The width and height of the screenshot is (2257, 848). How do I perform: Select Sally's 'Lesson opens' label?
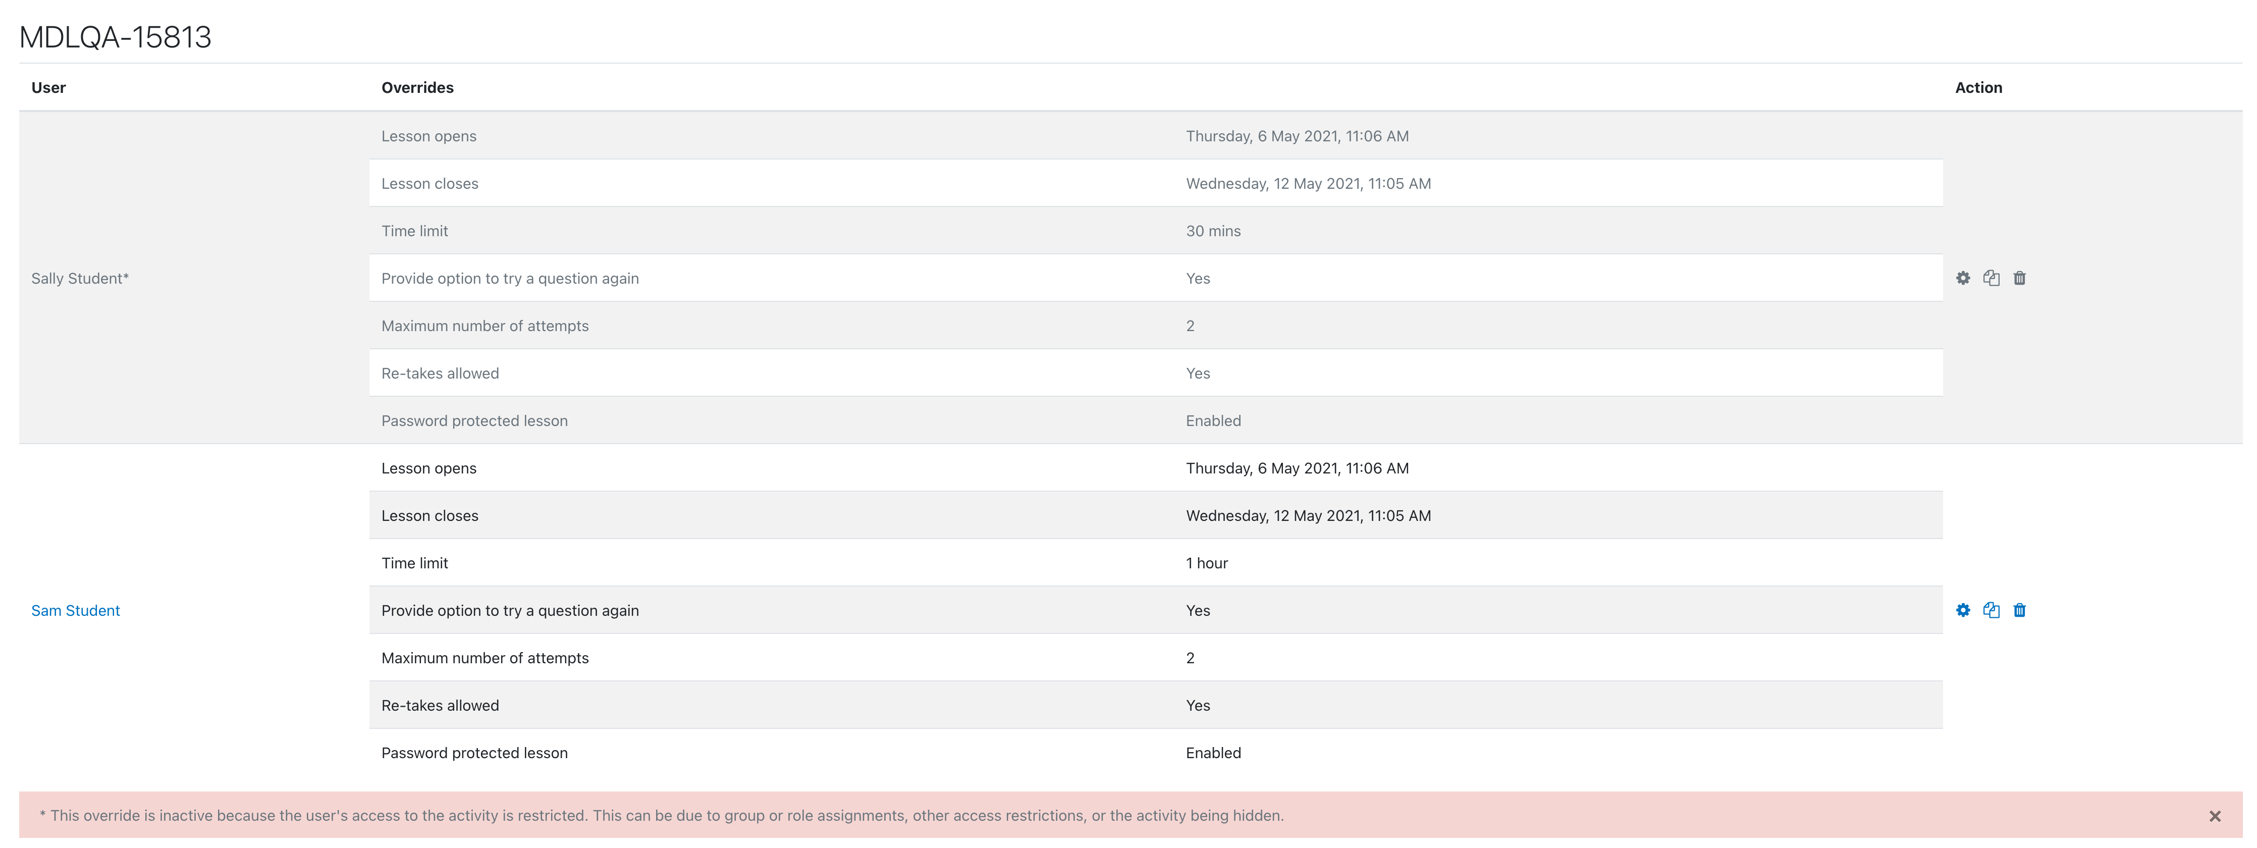point(428,136)
